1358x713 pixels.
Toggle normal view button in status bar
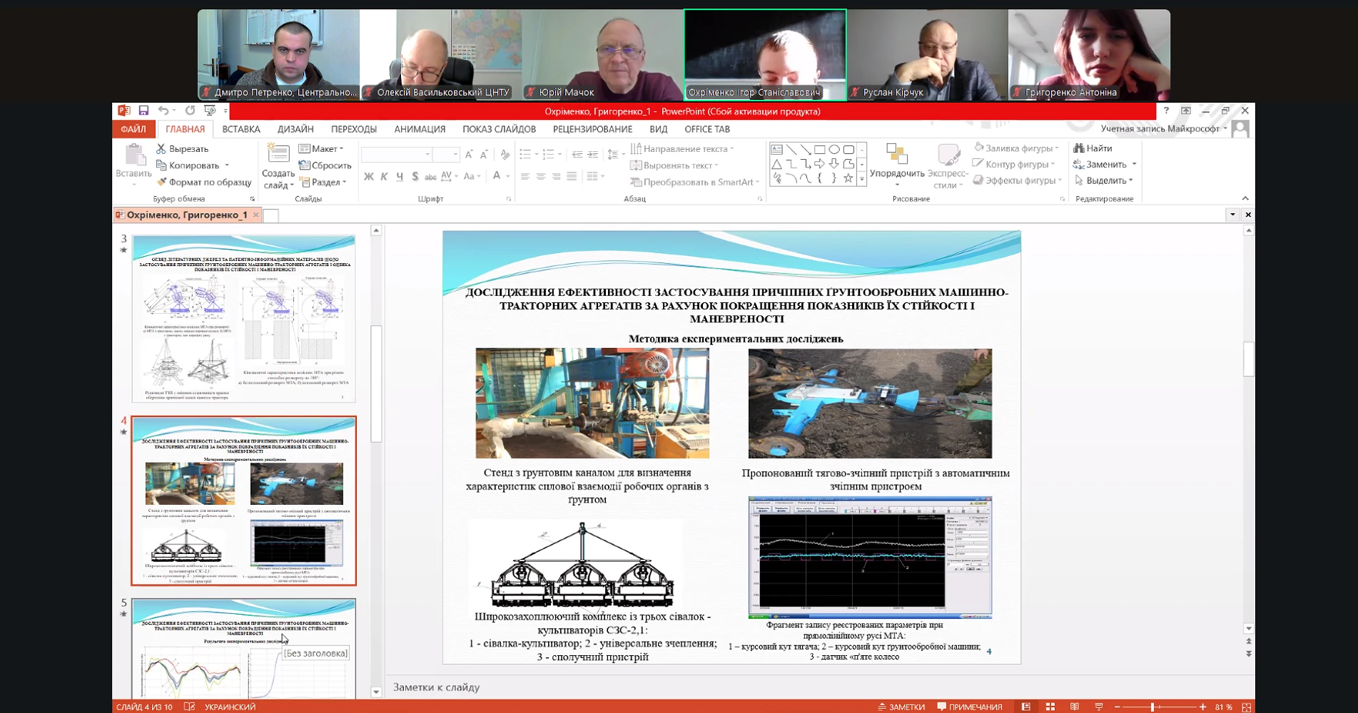[1025, 707]
